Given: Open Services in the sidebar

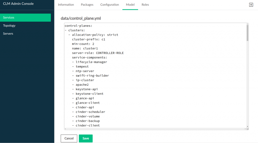Looking at the screenshot, I should (x=25, y=18).
